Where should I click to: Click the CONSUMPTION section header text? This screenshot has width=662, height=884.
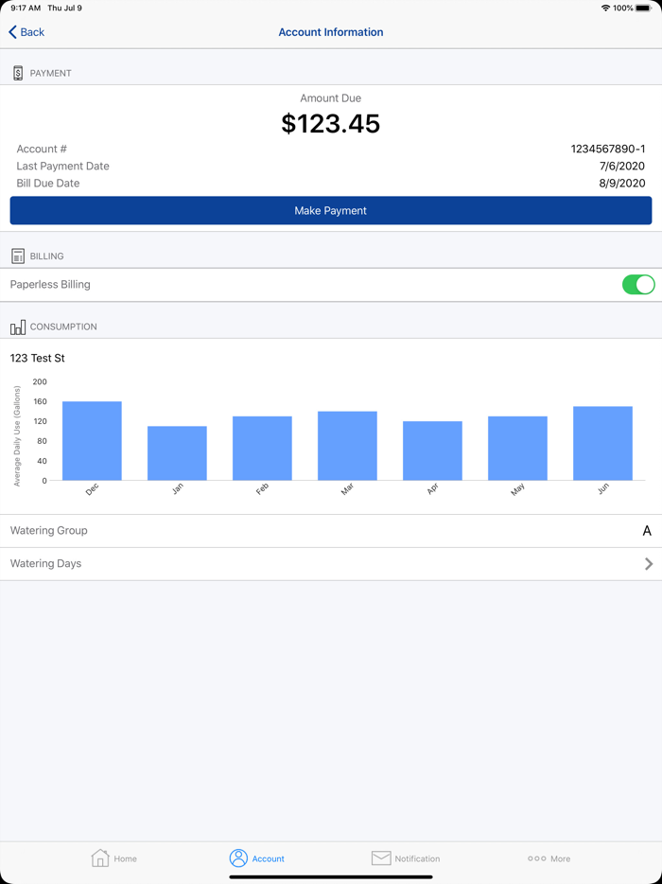tap(63, 327)
